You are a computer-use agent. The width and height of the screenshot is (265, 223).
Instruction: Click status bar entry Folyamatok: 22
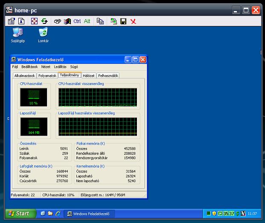click(23, 195)
